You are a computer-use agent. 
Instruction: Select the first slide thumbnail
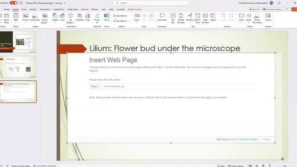18,42
